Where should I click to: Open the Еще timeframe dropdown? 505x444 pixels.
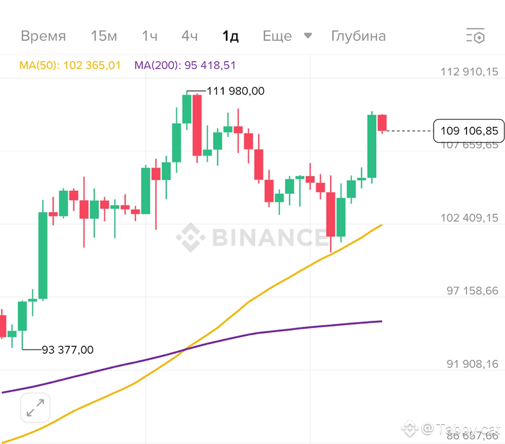tap(278, 36)
